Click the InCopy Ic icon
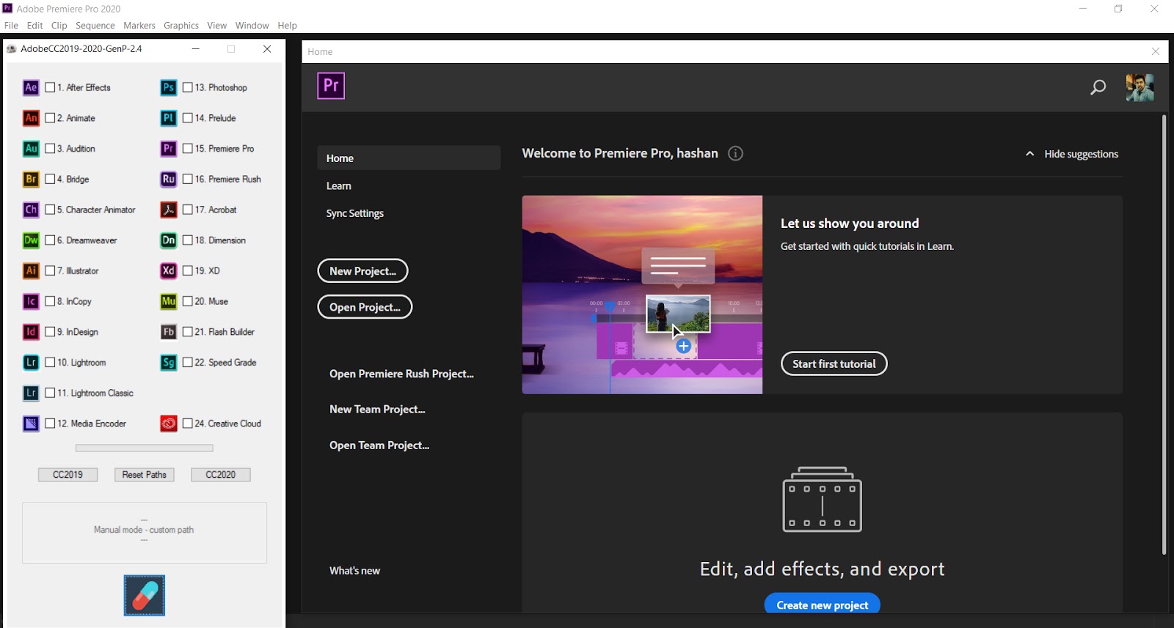Image resolution: width=1174 pixels, height=628 pixels. click(31, 301)
